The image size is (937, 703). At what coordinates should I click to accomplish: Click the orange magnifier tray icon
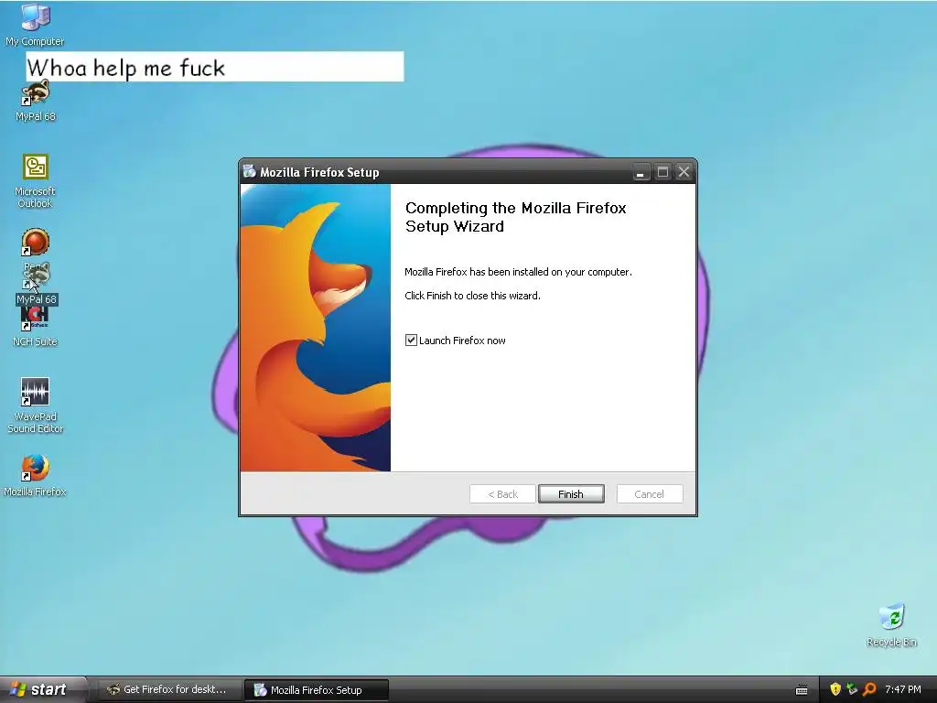[869, 689]
